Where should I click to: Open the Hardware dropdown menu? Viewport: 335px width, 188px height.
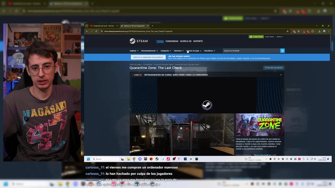tap(179, 51)
